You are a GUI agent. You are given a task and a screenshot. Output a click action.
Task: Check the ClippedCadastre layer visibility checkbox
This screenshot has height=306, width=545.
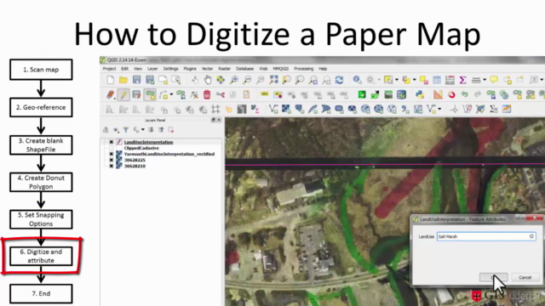112,148
